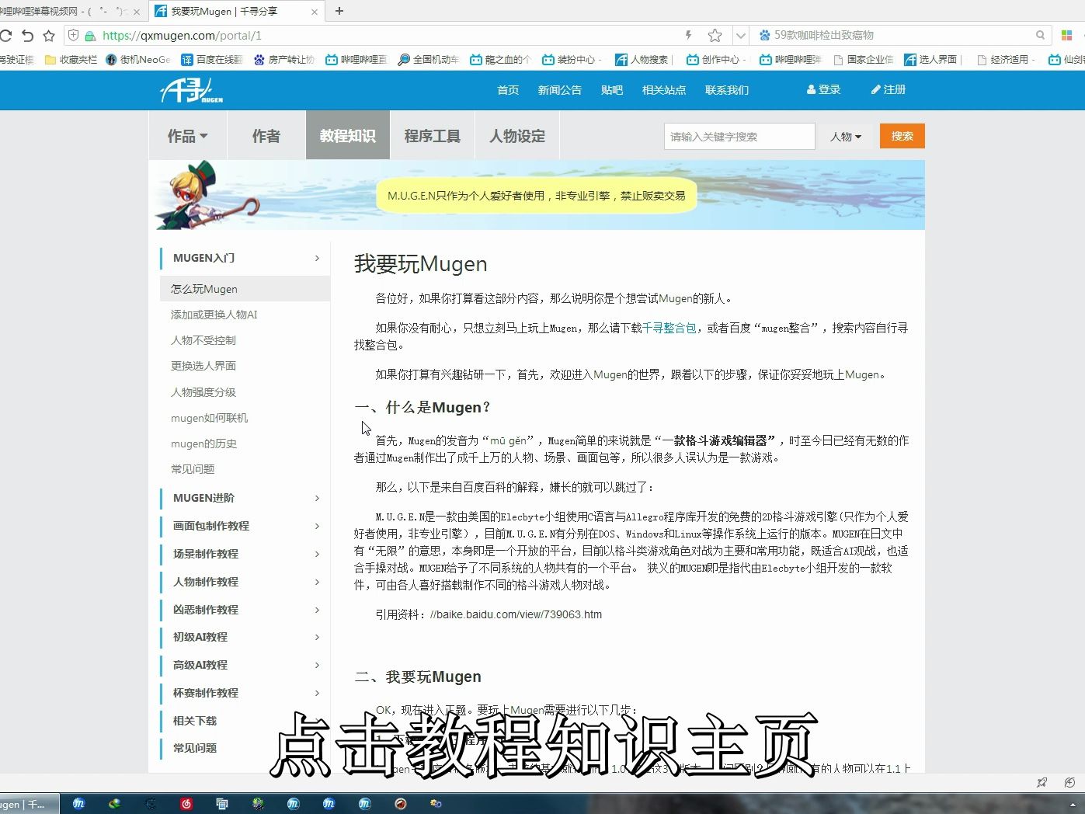Switch to the 作者 tab
This screenshot has height=814, width=1085.
click(x=266, y=136)
